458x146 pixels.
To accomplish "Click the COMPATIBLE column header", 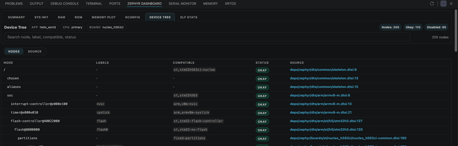I will click(184, 63).
